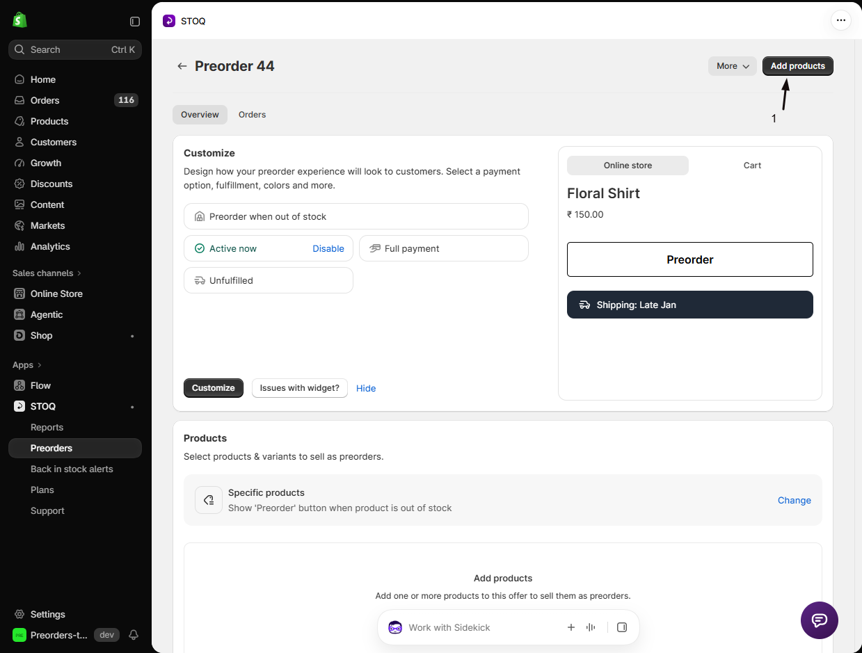Click the Settings gear icon
This screenshot has height=653, width=862.
(x=19, y=614)
